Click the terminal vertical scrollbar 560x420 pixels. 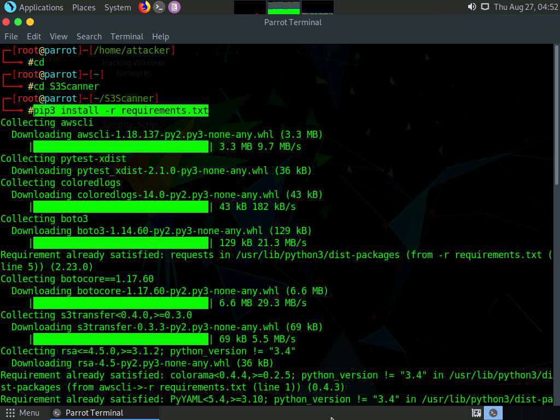click(557, 115)
